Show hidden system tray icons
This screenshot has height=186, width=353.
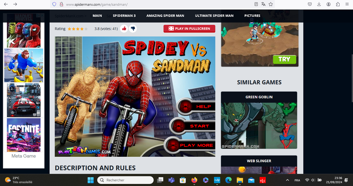[287, 180]
